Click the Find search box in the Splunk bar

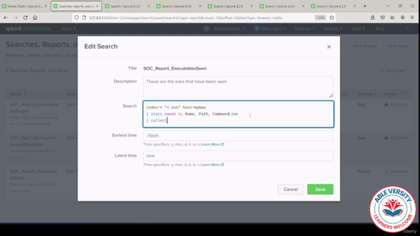point(392,29)
